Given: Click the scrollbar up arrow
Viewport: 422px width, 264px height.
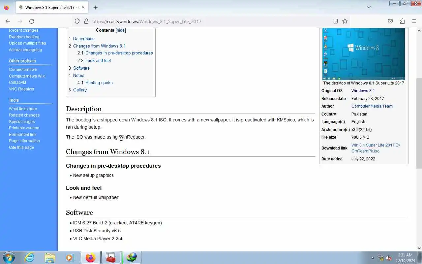Looking at the screenshot, I should click(419, 30).
